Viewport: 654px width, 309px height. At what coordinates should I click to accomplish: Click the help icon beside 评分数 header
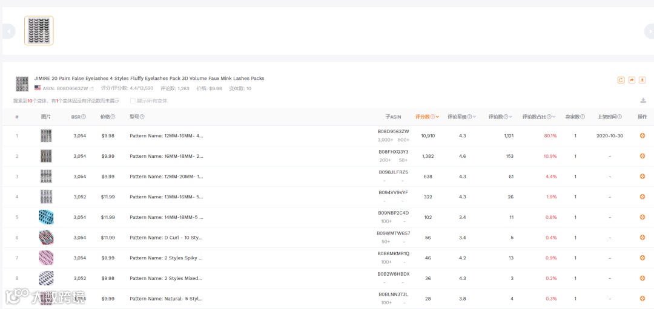[x=432, y=117]
